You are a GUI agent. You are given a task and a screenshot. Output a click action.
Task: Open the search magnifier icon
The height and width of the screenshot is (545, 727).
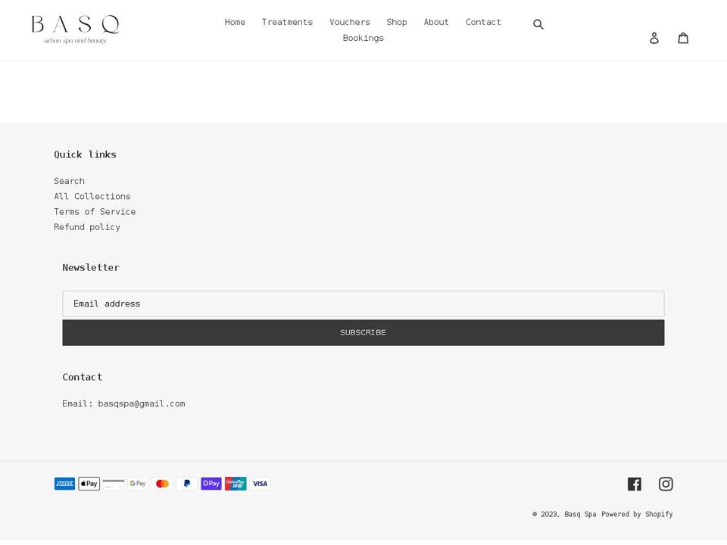tap(538, 24)
